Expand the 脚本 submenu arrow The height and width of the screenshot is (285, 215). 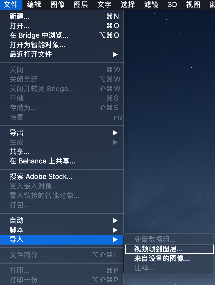(x=115, y=230)
